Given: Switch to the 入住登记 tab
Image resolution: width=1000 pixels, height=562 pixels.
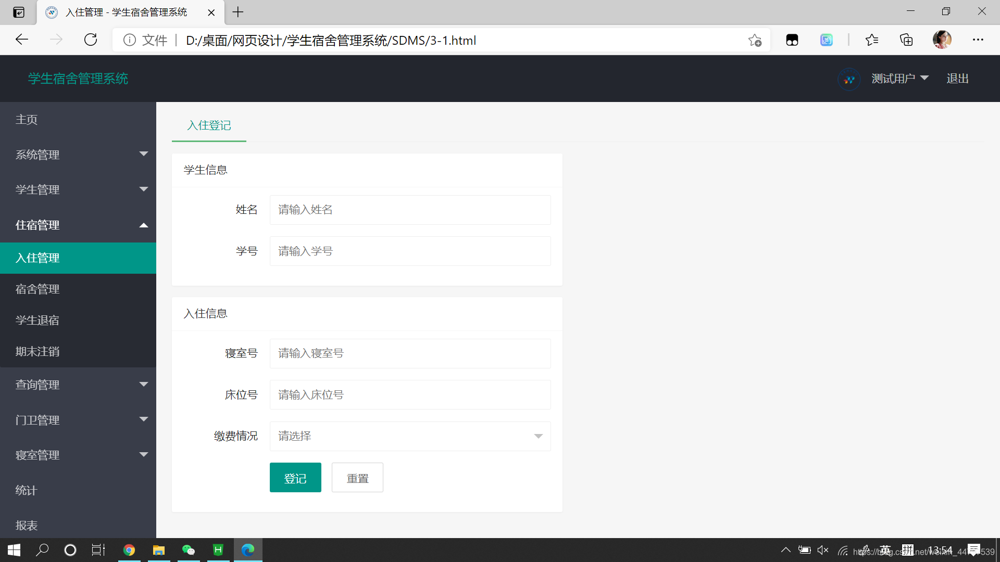Looking at the screenshot, I should coord(209,125).
